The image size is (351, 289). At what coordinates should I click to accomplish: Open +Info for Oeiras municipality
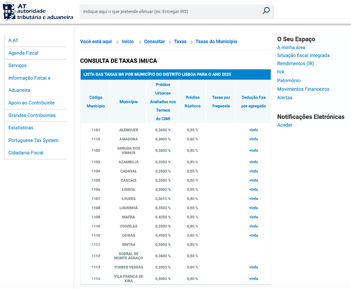pyautogui.click(x=254, y=235)
